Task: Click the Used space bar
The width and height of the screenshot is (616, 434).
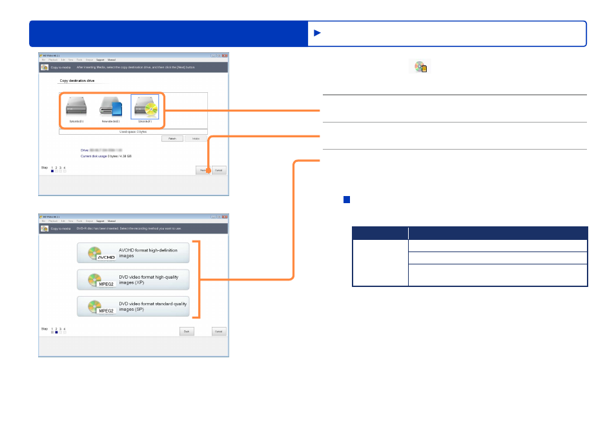Action: [x=133, y=132]
